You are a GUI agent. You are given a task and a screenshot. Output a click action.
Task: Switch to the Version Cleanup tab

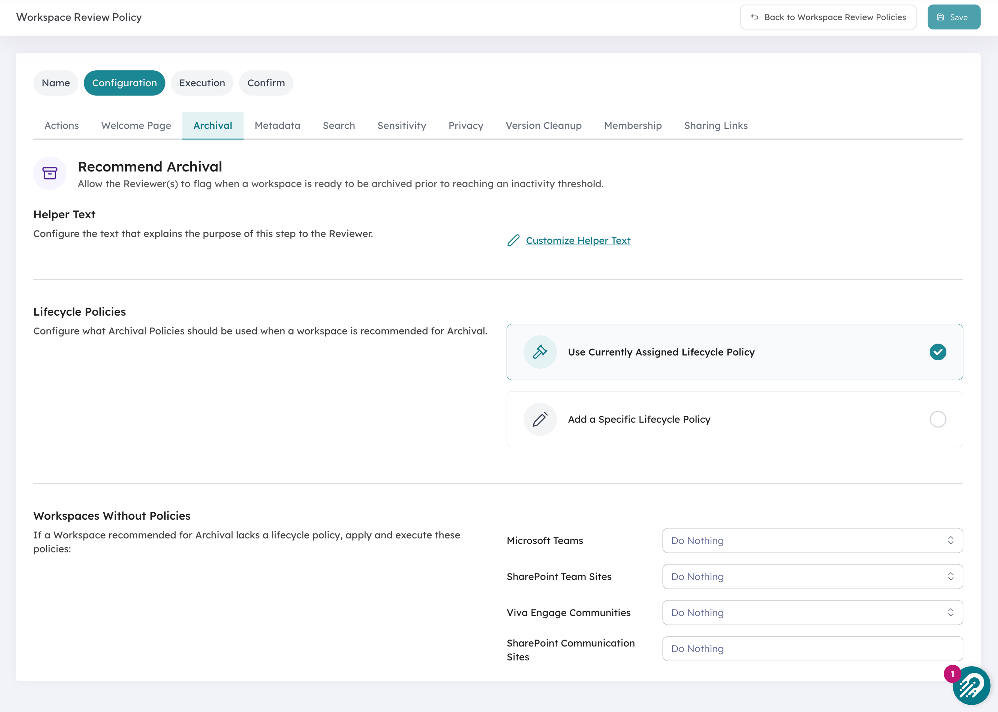544,125
